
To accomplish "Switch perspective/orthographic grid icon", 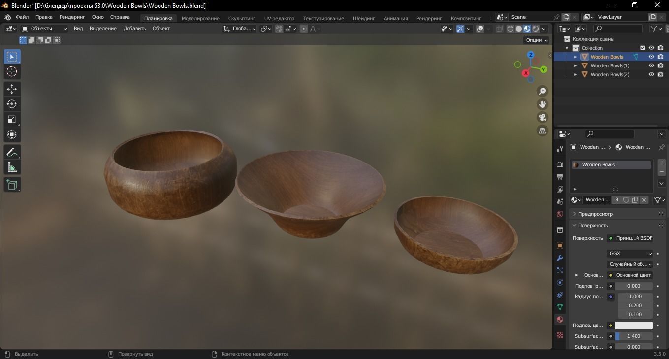I will pyautogui.click(x=542, y=131).
